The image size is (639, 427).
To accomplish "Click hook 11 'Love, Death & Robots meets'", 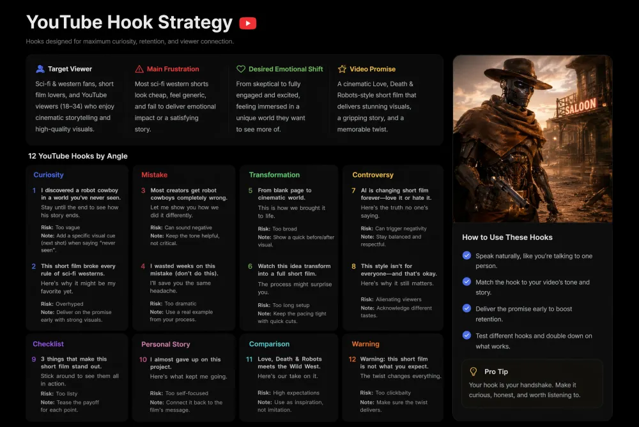I will click(289, 363).
